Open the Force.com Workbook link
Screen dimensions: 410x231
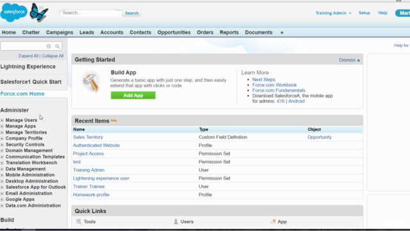point(274,85)
